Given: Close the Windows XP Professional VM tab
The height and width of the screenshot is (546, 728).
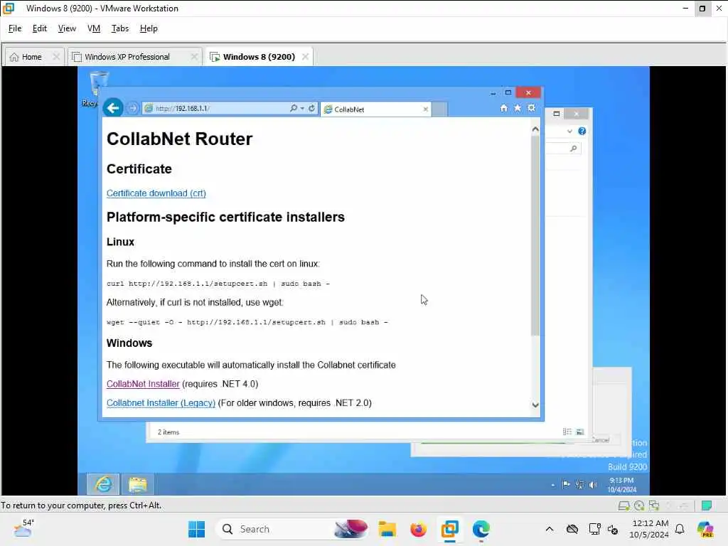Looking at the screenshot, I should coord(194,57).
